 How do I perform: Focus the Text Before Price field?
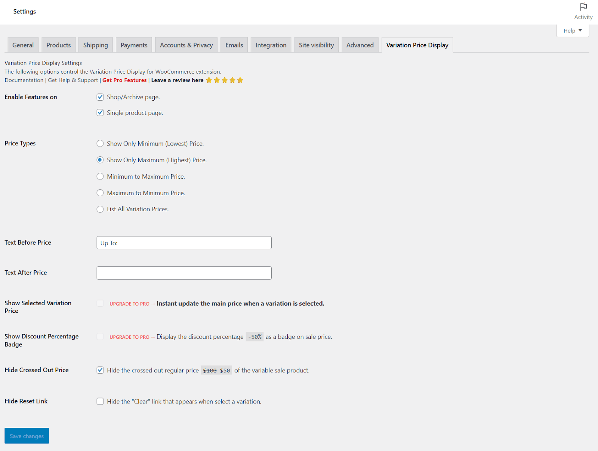click(x=184, y=243)
